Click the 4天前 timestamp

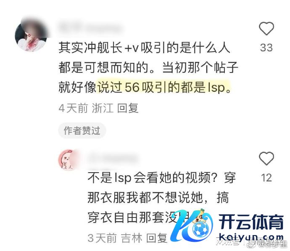point(73,108)
